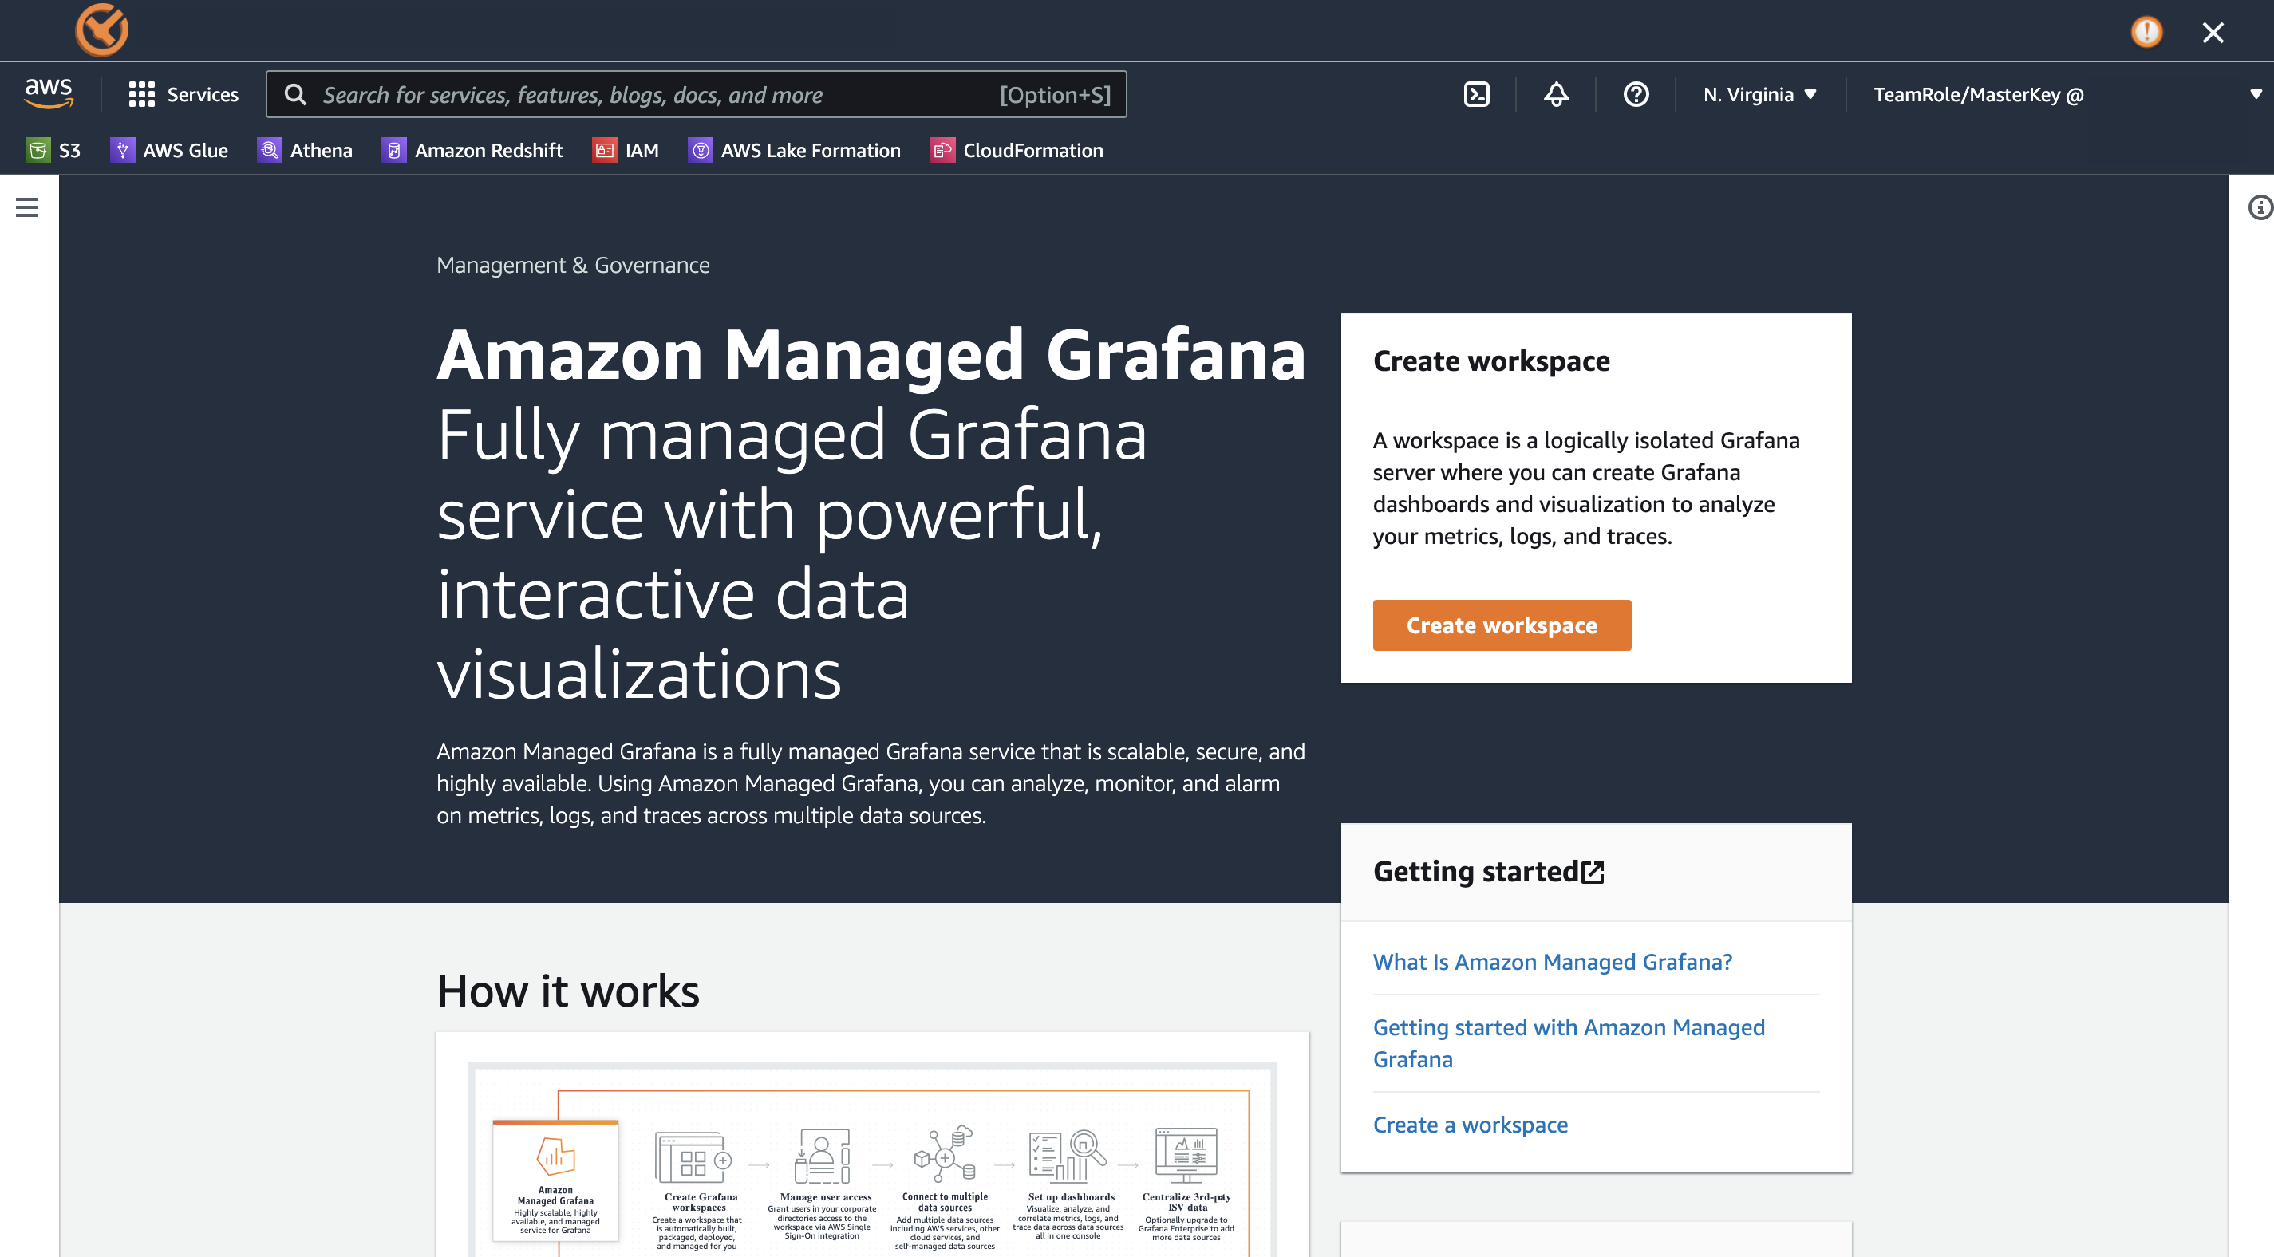Open the AWS Glue shortcut
The image size is (2274, 1257).
(169, 150)
